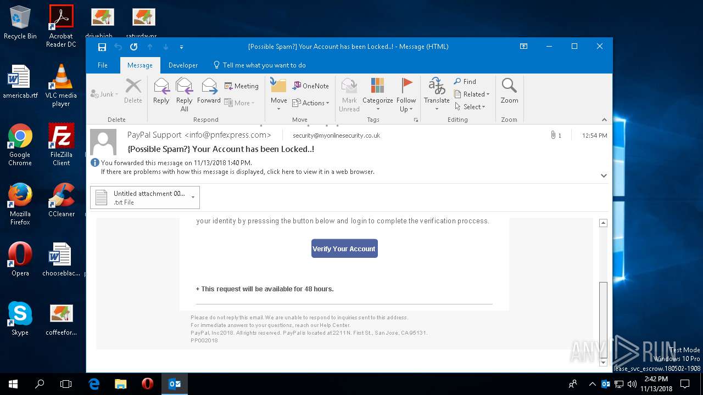The height and width of the screenshot is (395, 703).
Task: Open the Recycle Bin desktop icon
Action: (20, 22)
